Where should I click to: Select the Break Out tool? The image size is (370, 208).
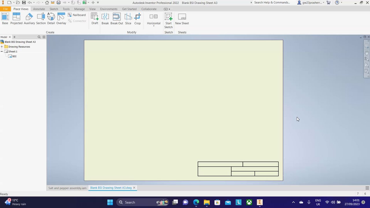click(x=116, y=19)
